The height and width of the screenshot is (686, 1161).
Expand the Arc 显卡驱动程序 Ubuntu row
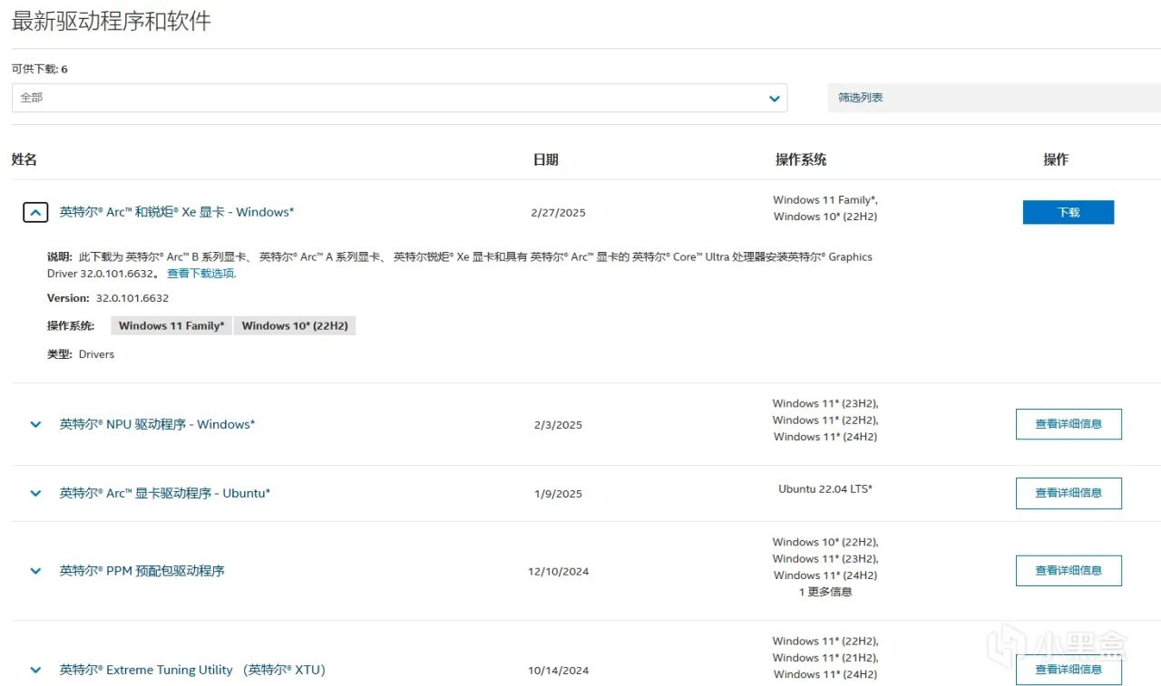coord(35,493)
